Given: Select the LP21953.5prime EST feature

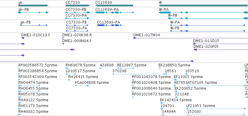Looking at the screenshot, I should point(216,108).
